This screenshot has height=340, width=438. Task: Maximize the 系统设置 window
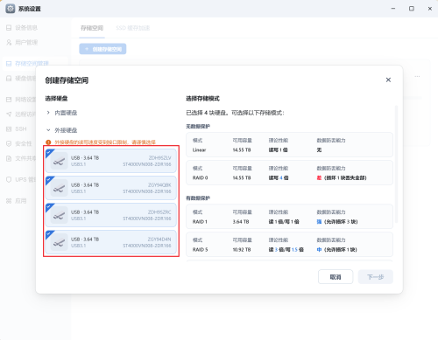pyautogui.click(x=412, y=9)
